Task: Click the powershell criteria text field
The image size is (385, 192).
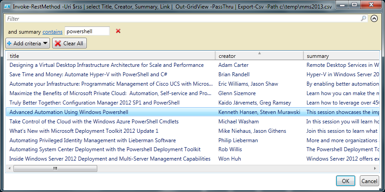Action: click(x=87, y=31)
